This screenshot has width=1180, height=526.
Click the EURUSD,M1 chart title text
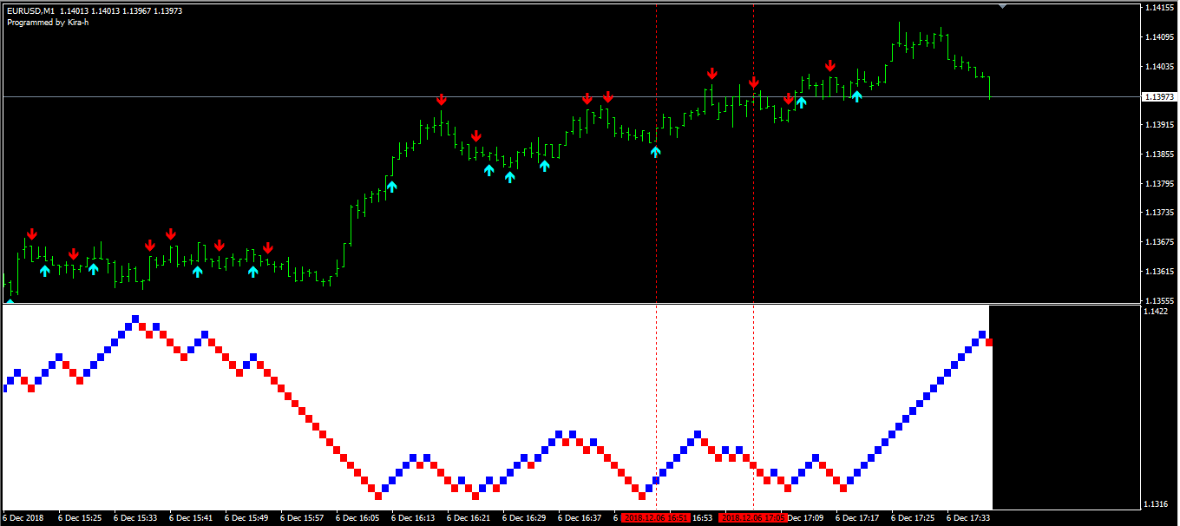[x=31, y=11]
